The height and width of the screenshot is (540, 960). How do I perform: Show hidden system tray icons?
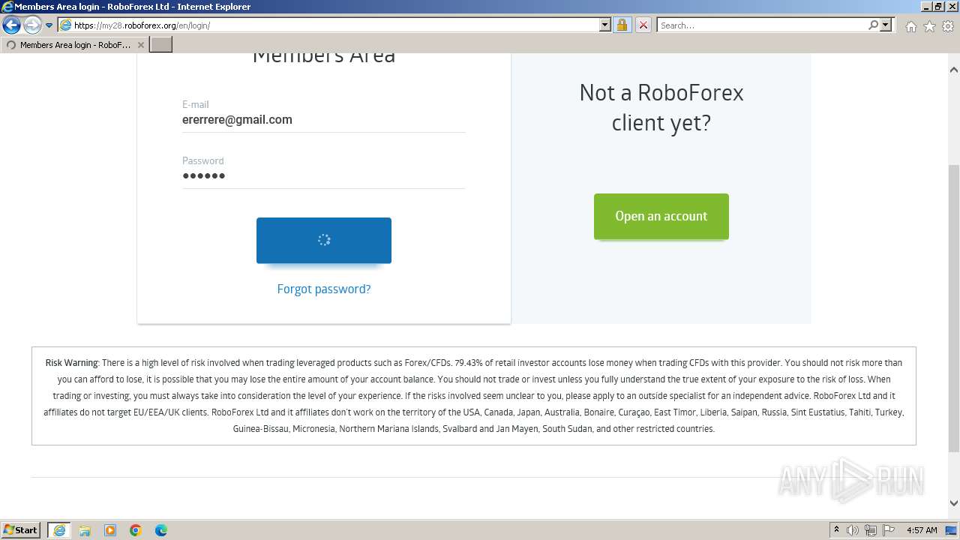tap(836, 529)
